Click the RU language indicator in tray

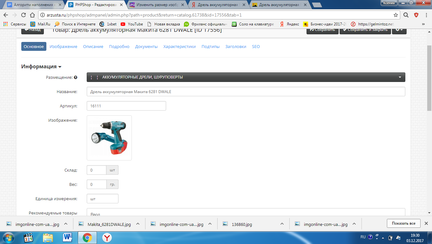coord(363,237)
